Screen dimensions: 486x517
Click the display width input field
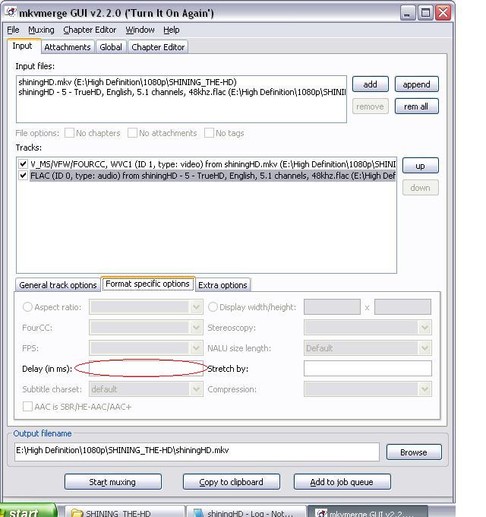333,307
